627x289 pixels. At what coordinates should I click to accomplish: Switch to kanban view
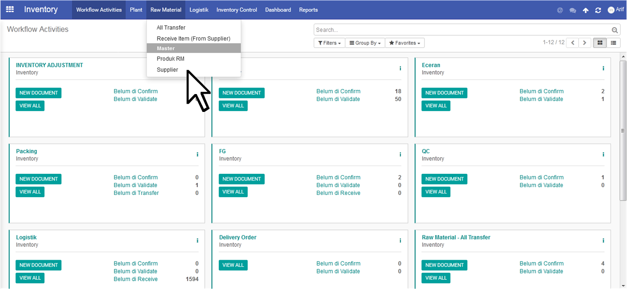[x=600, y=43]
